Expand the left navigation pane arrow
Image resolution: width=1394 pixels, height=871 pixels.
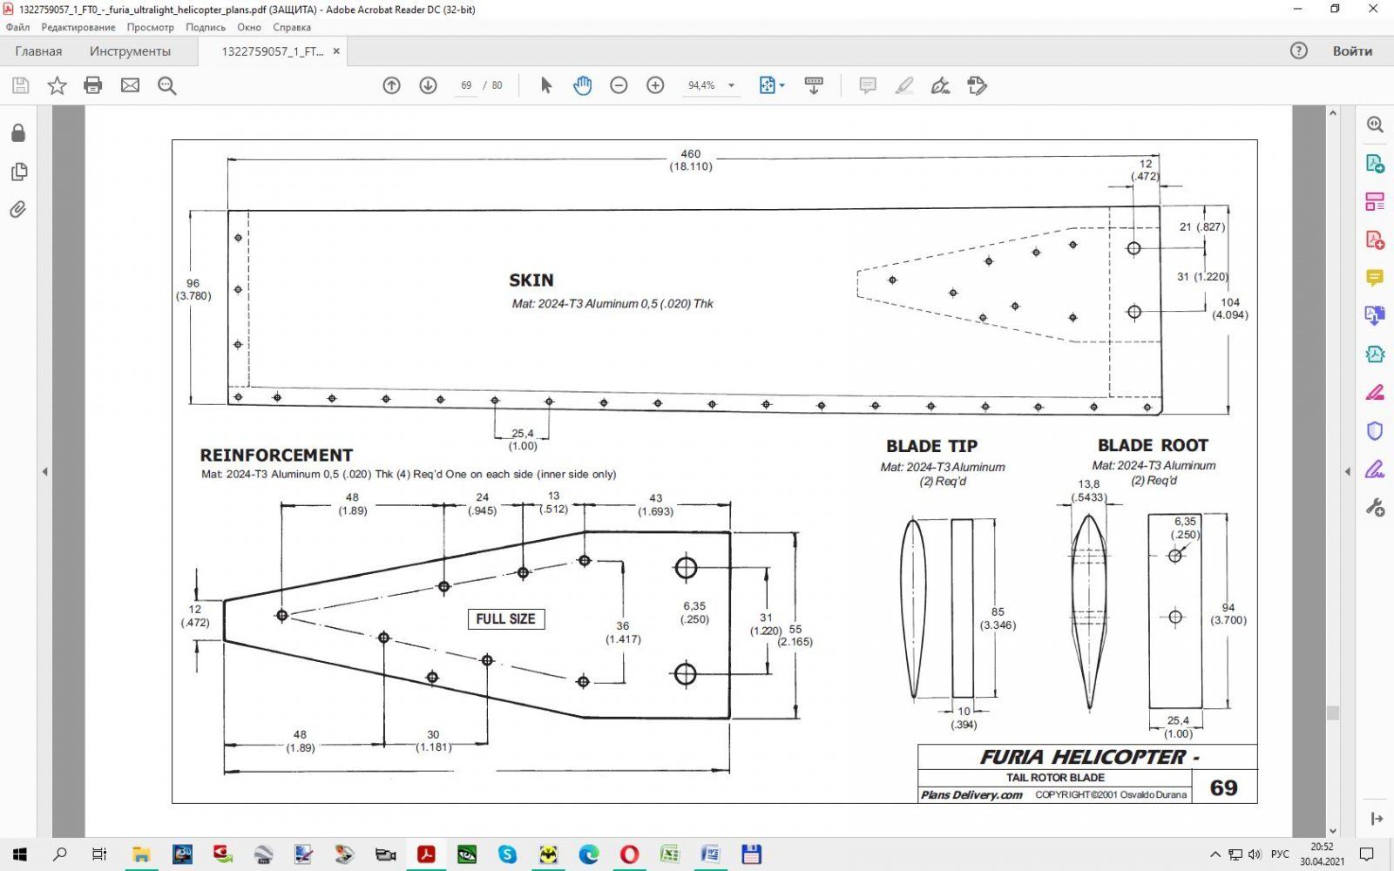pos(44,471)
